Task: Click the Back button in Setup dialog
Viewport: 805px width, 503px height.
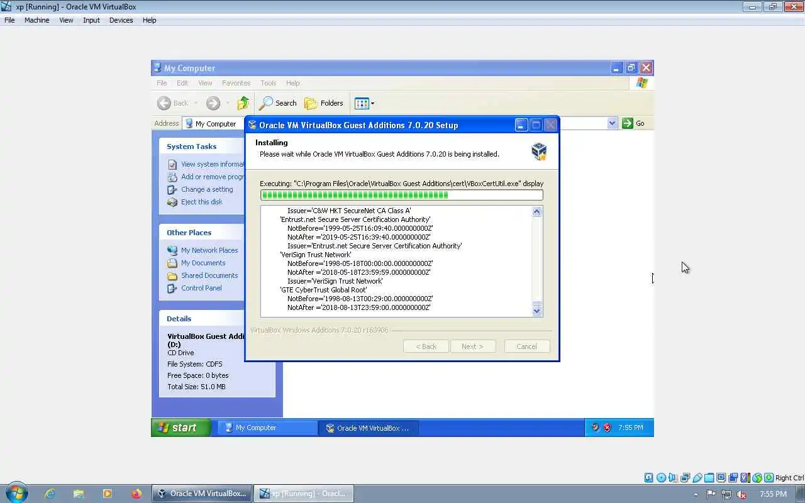Action: [426, 346]
